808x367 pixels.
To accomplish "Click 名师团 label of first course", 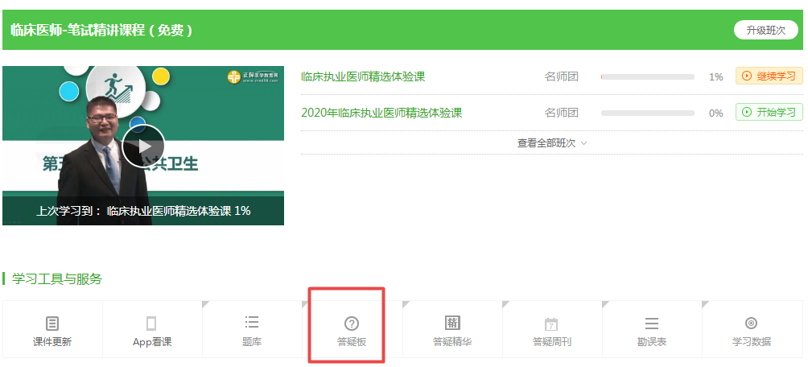I will pos(561,77).
